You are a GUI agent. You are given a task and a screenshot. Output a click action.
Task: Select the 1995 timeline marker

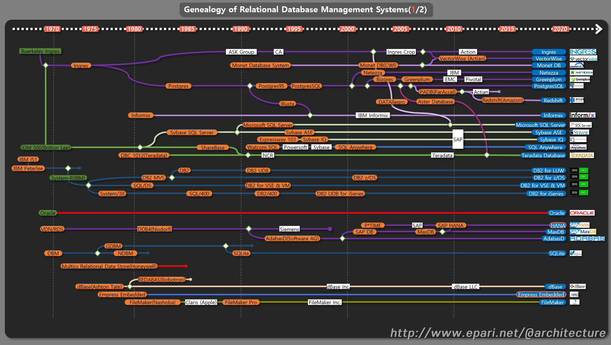(294, 29)
